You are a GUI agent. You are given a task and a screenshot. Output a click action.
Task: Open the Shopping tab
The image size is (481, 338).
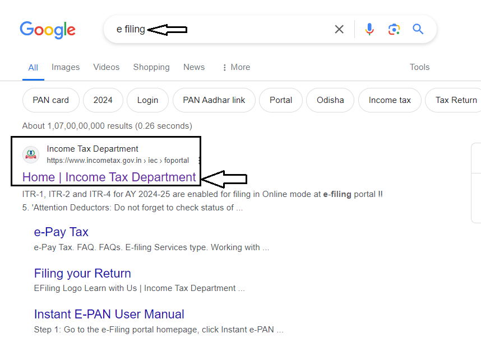click(151, 67)
